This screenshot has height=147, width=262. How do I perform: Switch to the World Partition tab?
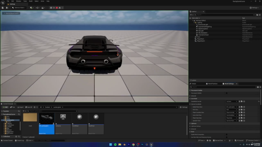(212, 84)
